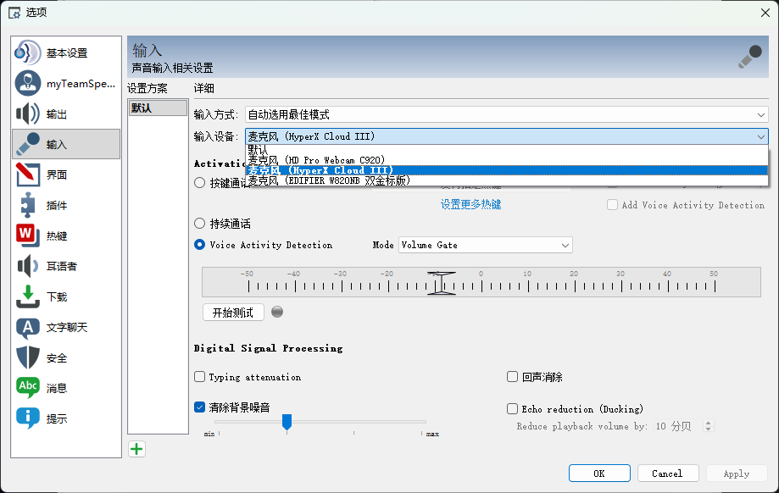
Task: Confirm settings with the OK button
Action: 599,474
